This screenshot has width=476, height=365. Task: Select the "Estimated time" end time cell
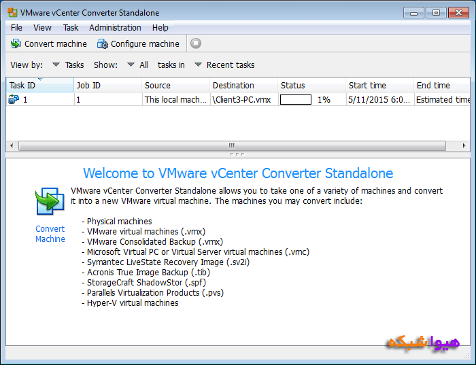442,99
